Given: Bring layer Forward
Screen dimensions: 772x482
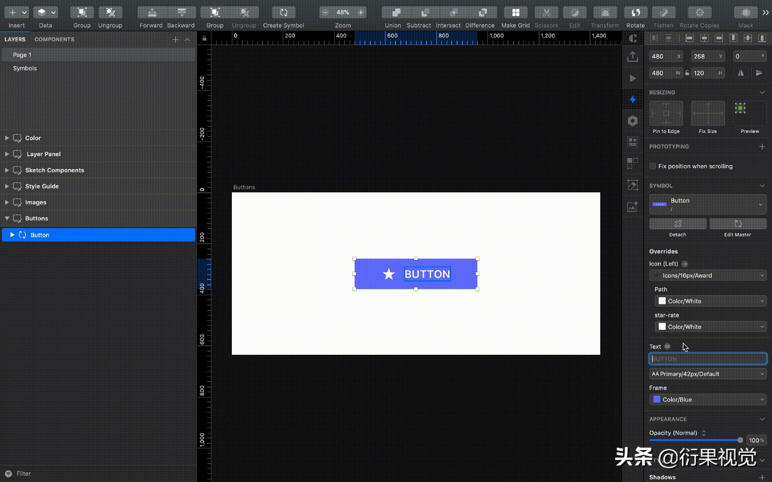Looking at the screenshot, I should (x=151, y=12).
